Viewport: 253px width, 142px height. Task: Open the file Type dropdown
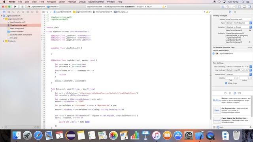238,23
